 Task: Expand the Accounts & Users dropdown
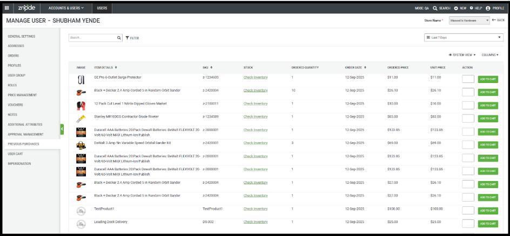tap(66, 8)
